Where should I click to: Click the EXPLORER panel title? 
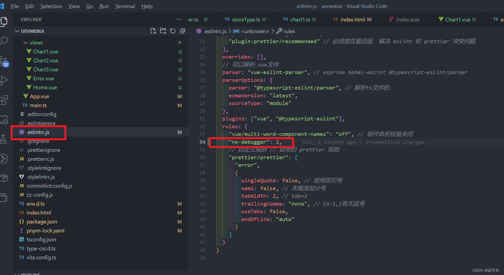pos(31,20)
